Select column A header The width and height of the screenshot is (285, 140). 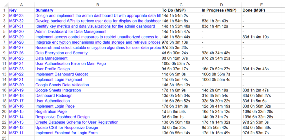click(x=21, y=5)
